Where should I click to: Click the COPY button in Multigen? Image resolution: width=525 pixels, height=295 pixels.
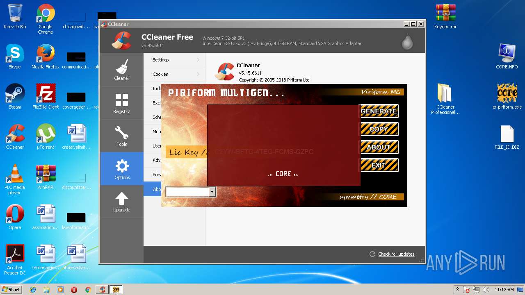[379, 129]
